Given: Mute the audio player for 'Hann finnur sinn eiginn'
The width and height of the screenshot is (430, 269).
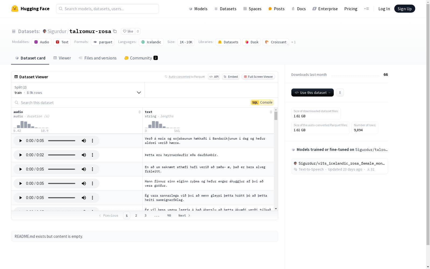Looking at the screenshot, I should coord(84,183).
